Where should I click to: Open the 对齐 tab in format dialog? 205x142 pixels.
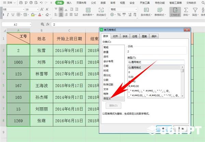pyautogui.click(x=115, y=36)
